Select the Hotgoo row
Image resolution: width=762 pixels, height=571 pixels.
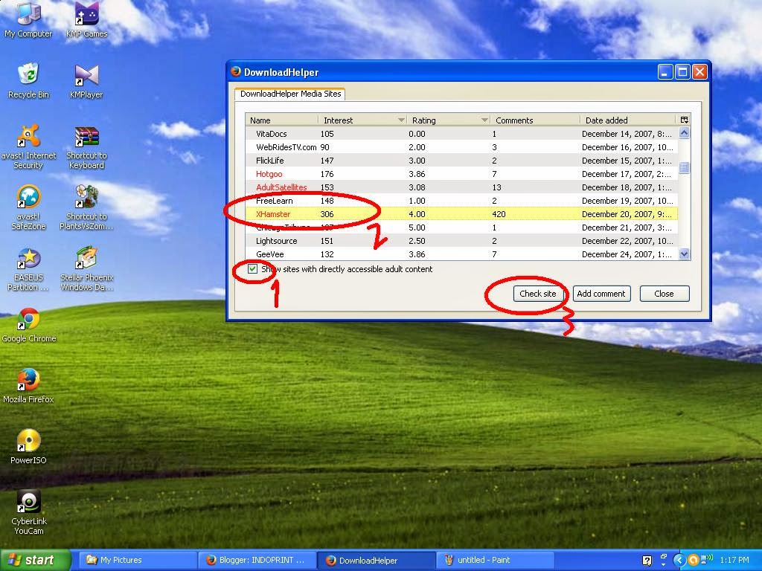461,174
